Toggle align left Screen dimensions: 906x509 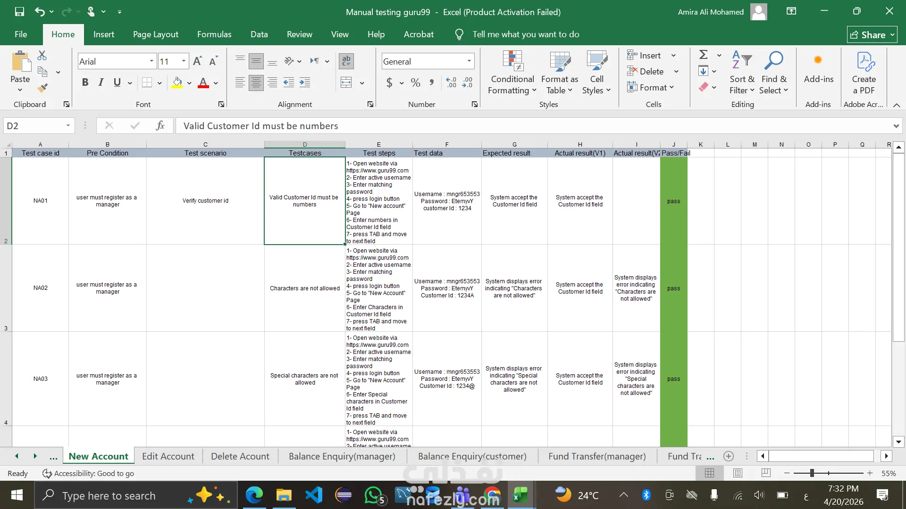point(240,83)
